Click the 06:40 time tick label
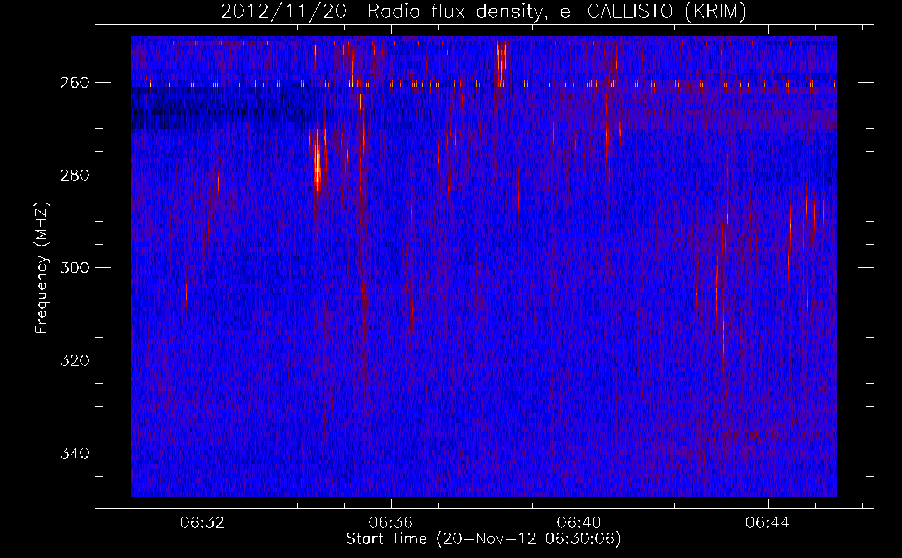Viewport: 902px width, 558px height. point(580,522)
